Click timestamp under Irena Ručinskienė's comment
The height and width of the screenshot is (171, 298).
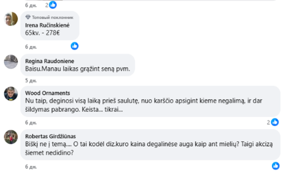coord(31,47)
